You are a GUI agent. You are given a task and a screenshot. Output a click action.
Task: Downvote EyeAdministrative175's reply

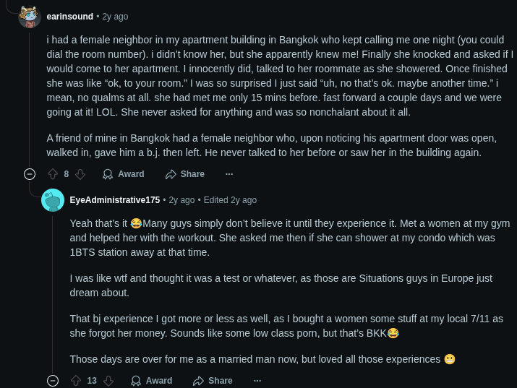point(108,381)
